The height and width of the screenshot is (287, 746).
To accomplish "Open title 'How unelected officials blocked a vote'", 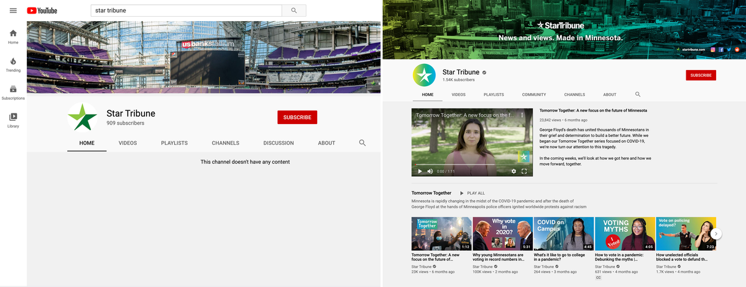I will point(682,257).
